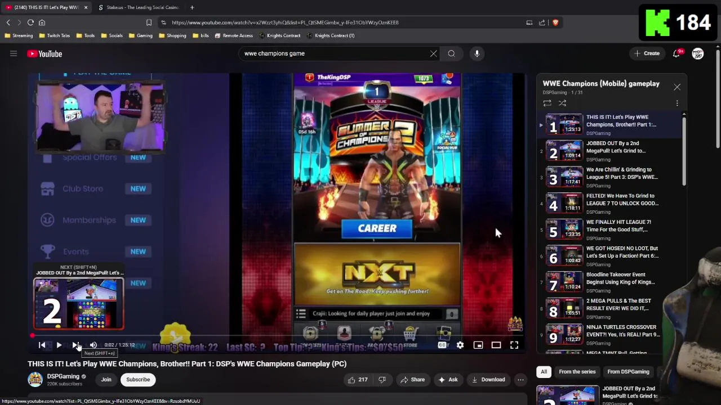This screenshot has width=721, height=405.
Task: Click the Create button
Action: point(646,53)
